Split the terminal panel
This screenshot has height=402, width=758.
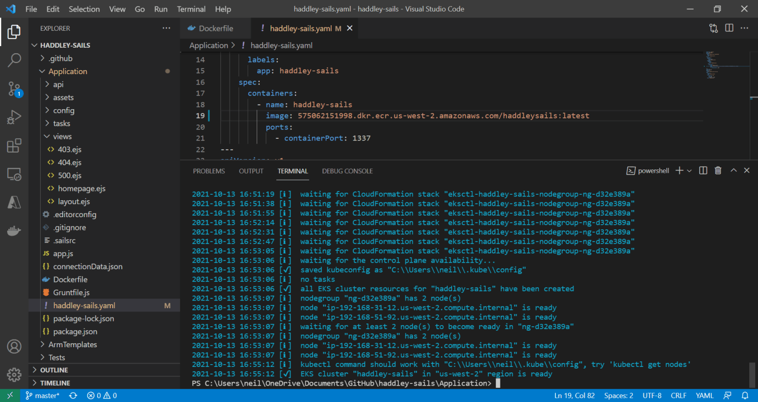click(703, 171)
